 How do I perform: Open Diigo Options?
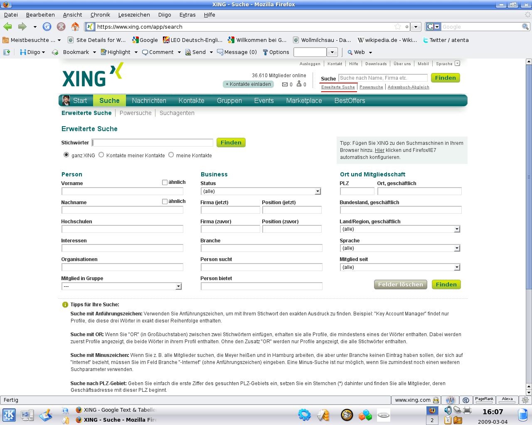(276, 52)
